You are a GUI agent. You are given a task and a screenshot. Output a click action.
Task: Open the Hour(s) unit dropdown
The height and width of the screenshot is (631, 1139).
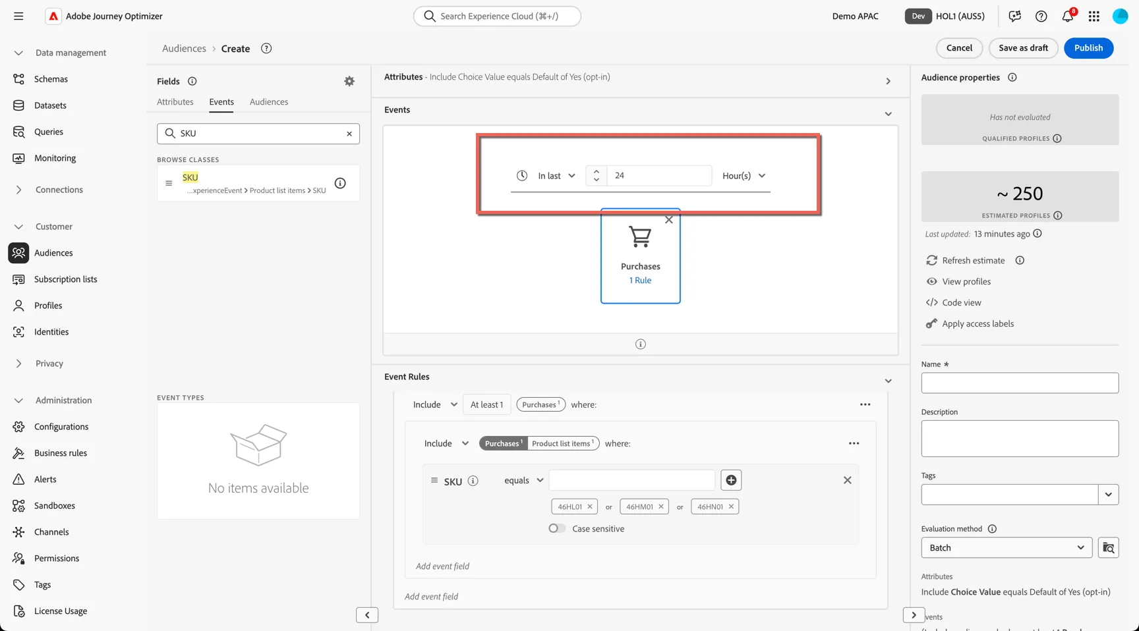pos(744,176)
